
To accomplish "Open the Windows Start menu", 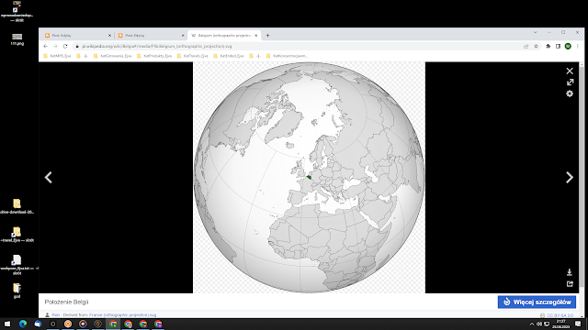I will pos(7,324).
